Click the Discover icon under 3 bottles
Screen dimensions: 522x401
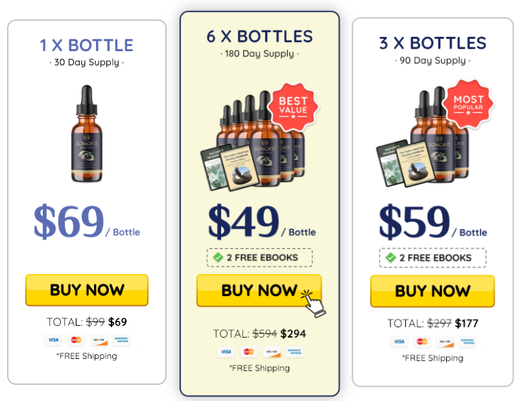pyautogui.click(x=445, y=341)
